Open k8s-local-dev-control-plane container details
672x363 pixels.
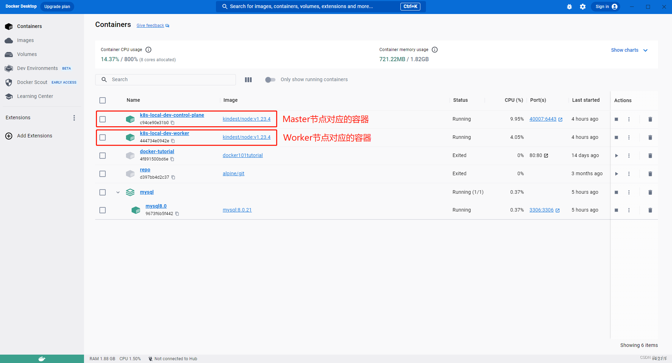(172, 115)
